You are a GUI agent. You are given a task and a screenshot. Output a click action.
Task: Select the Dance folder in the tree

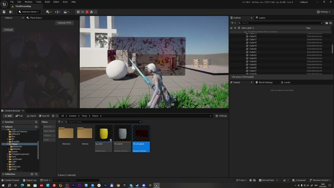click(x=14, y=152)
